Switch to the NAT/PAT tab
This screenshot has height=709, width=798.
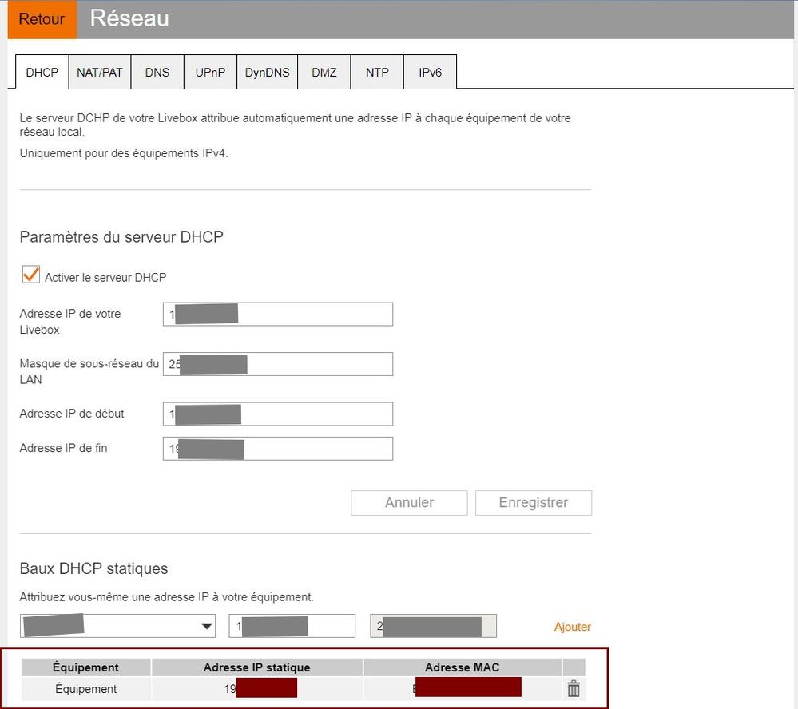(x=99, y=72)
